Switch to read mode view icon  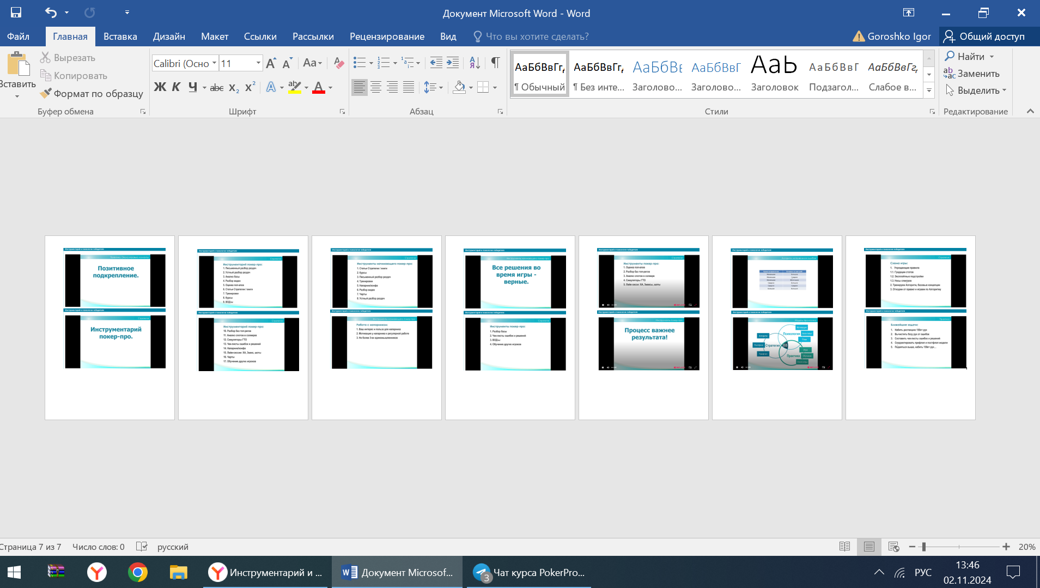point(845,547)
